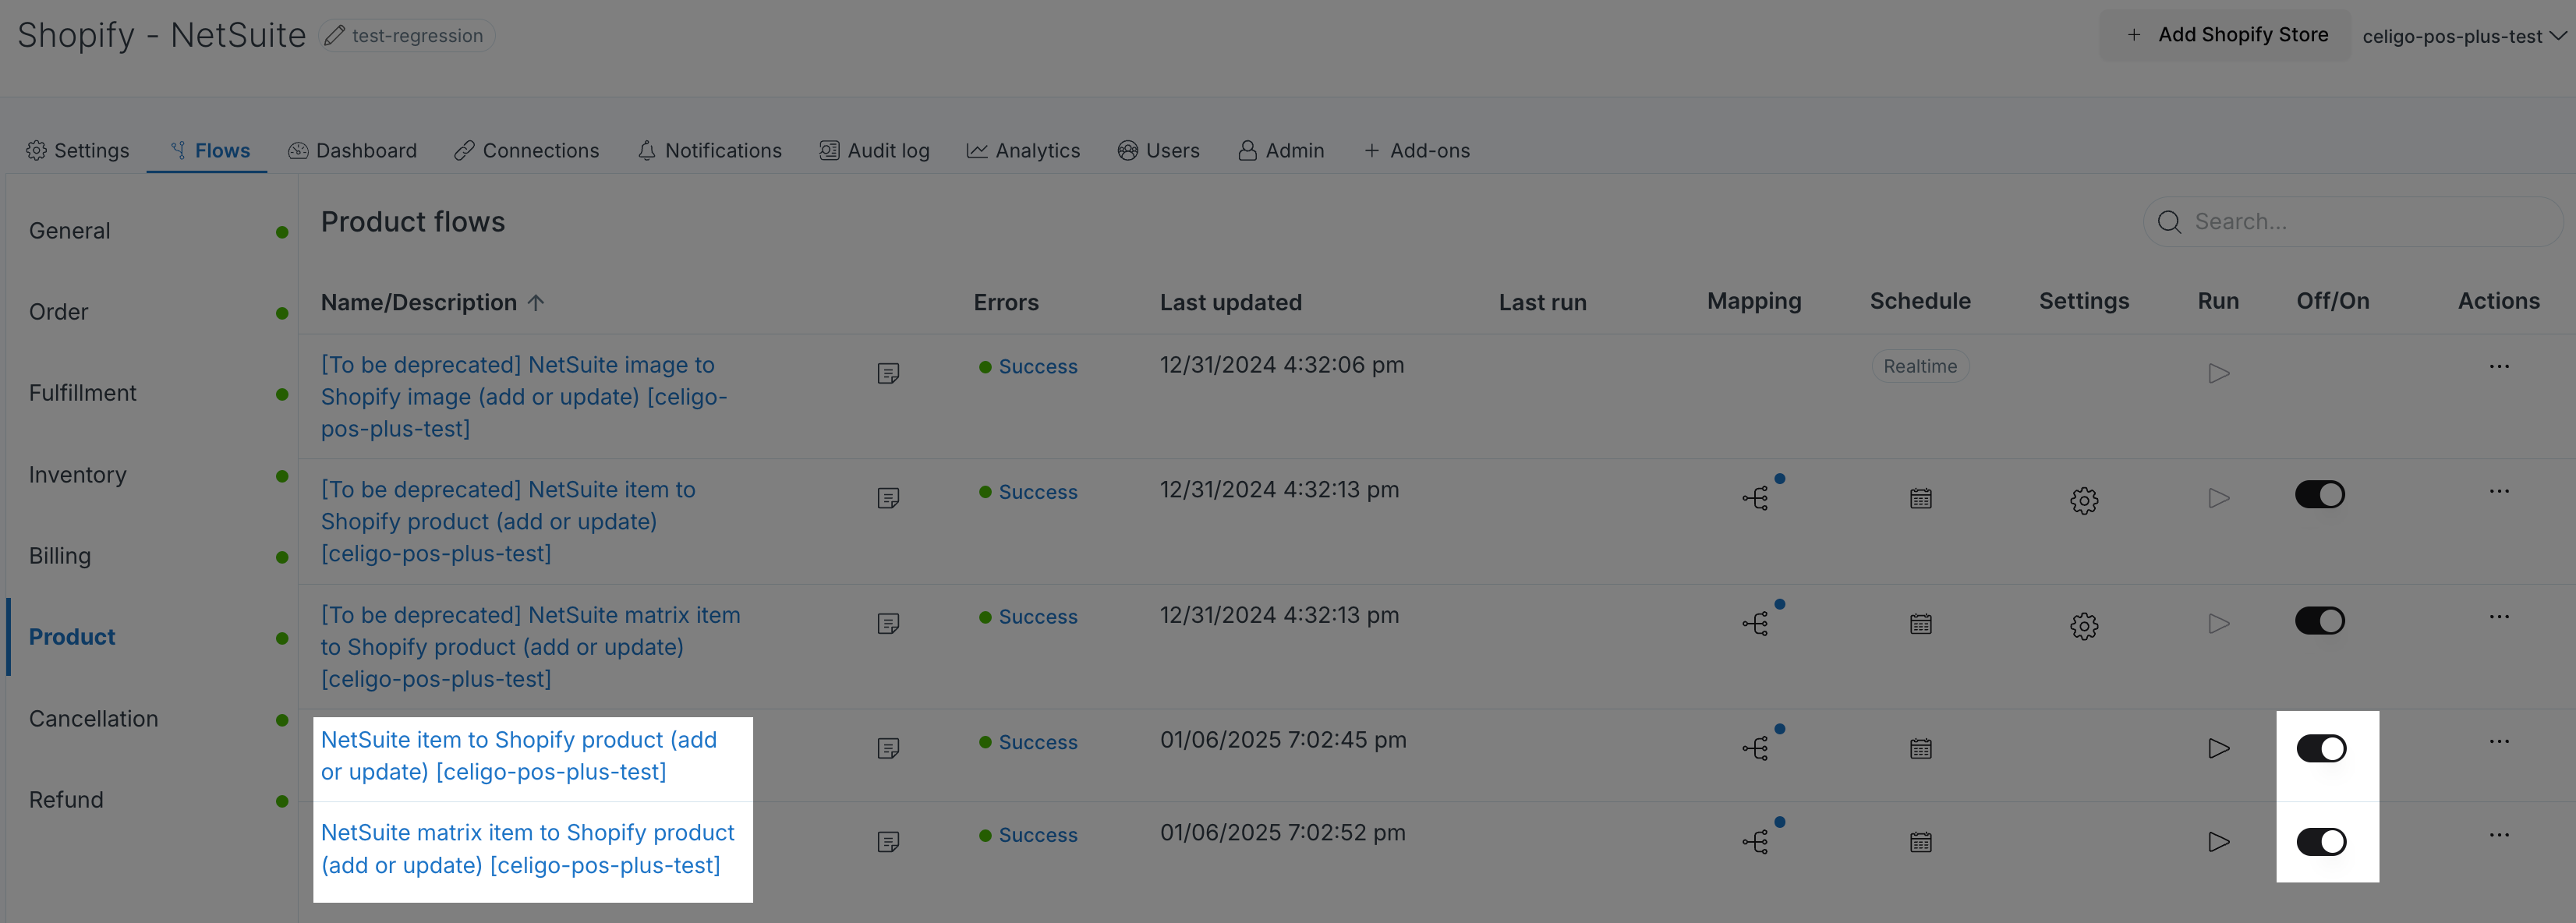Open schedule for deprecated NetSuite item flow
The width and height of the screenshot is (2576, 923).
point(1920,498)
